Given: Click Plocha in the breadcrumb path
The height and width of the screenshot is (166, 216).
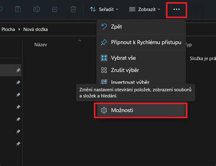Looking at the screenshot, I should (x=8, y=29).
